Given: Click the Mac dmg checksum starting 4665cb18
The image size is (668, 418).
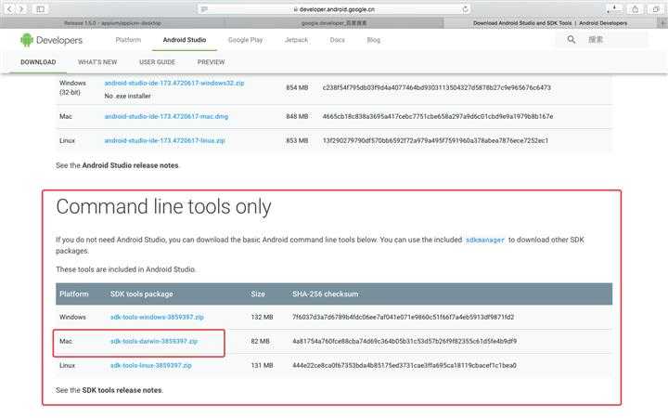Looking at the screenshot, I should point(438,116).
